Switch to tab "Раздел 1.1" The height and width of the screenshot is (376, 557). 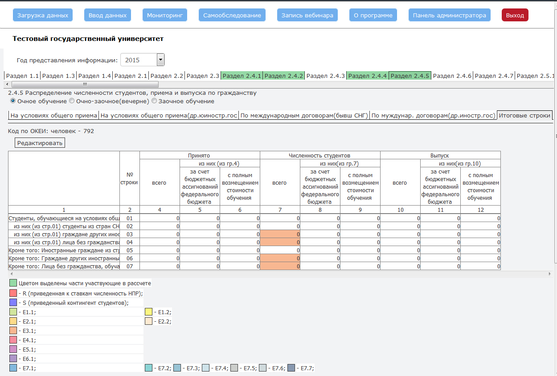22,76
